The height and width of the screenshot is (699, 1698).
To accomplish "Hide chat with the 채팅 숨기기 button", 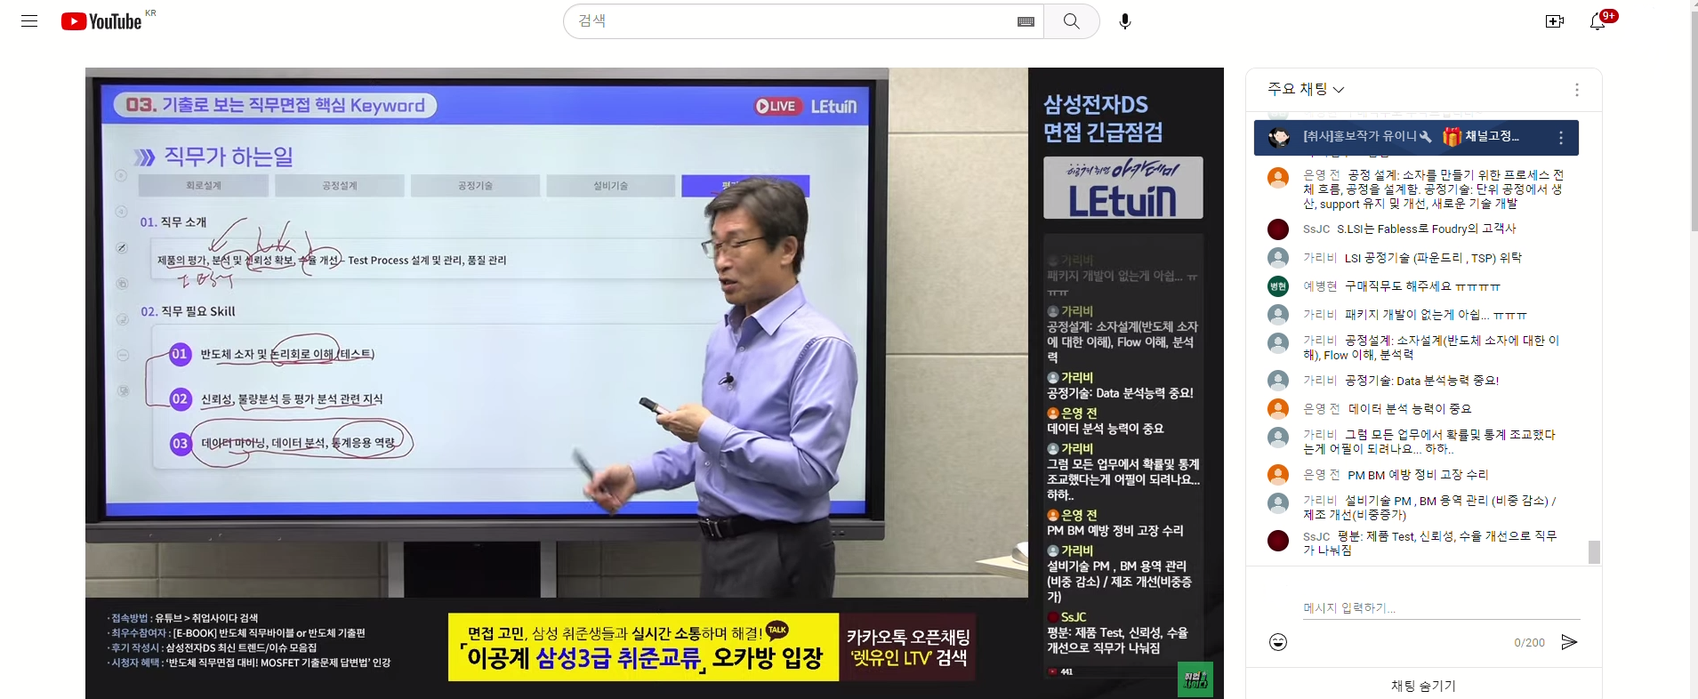I will 1423,686.
